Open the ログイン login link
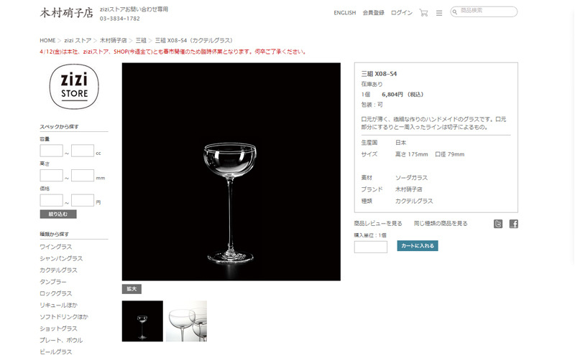 [402, 13]
